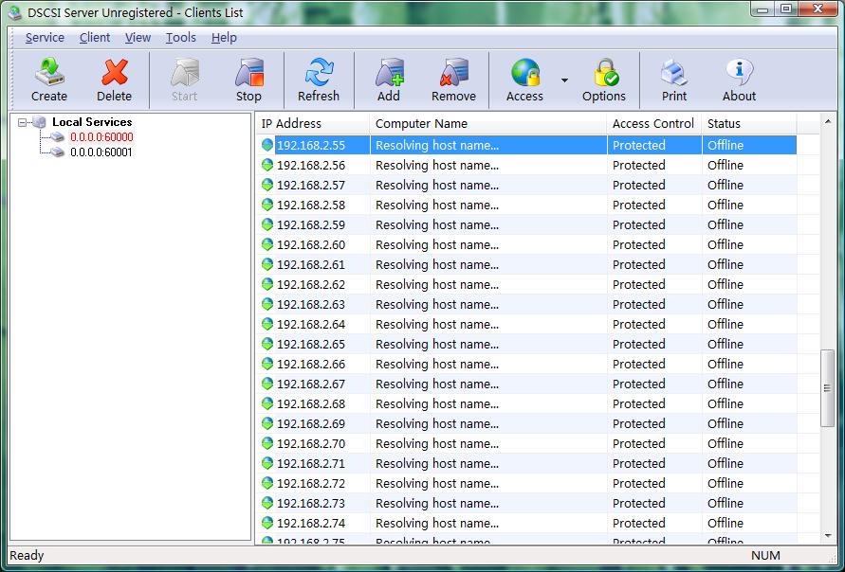Screen dimensions: 845x572
Task: Open the Help menu
Action: [224, 38]
